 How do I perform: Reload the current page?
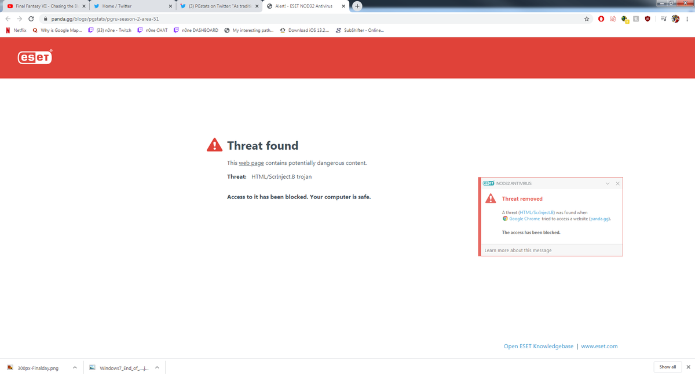coord(31,19)
